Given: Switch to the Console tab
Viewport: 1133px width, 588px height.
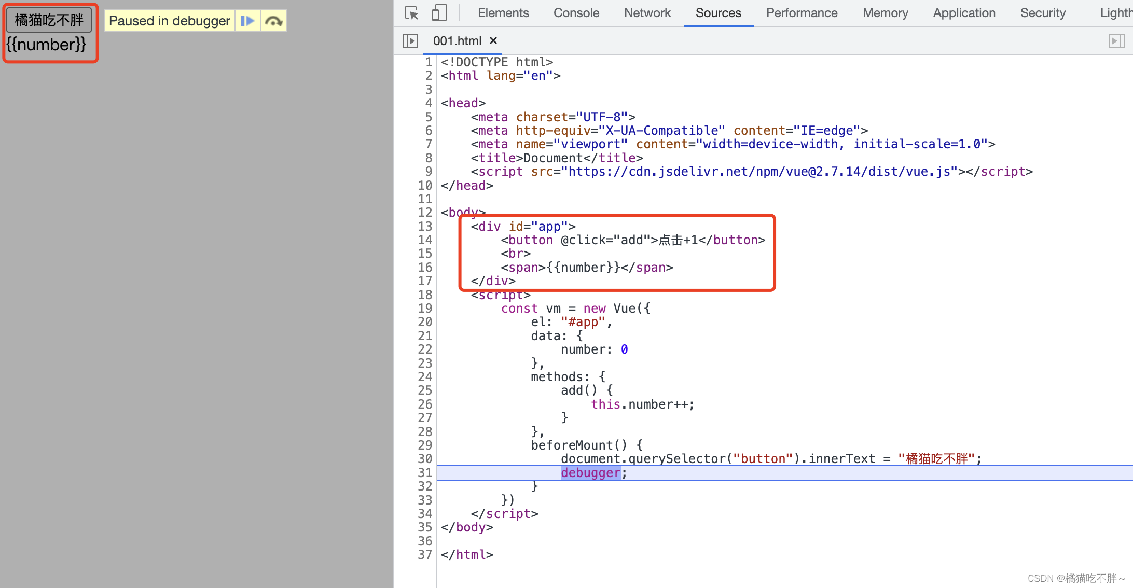Looking at the screenshot, I should [576, 13].
